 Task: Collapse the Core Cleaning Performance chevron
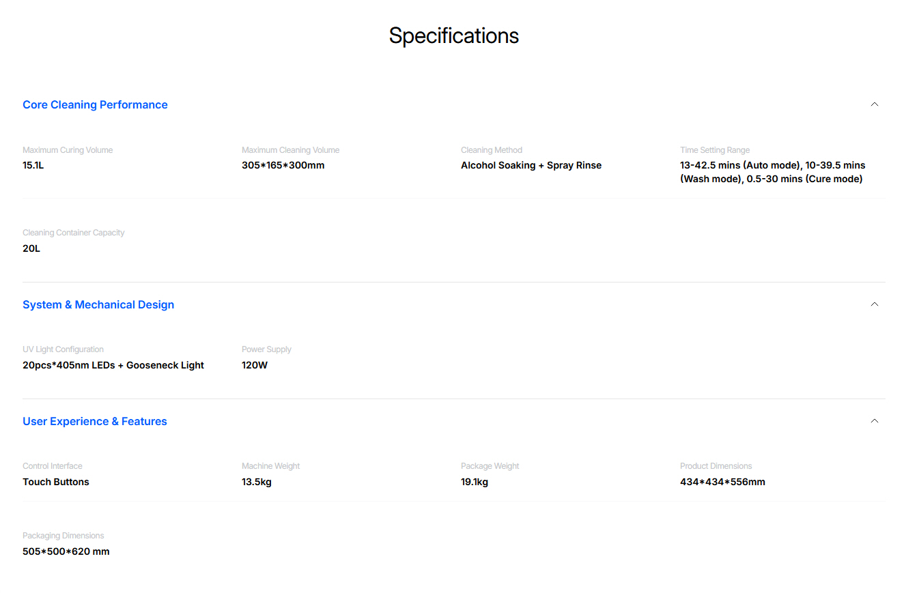click(874, 104)
